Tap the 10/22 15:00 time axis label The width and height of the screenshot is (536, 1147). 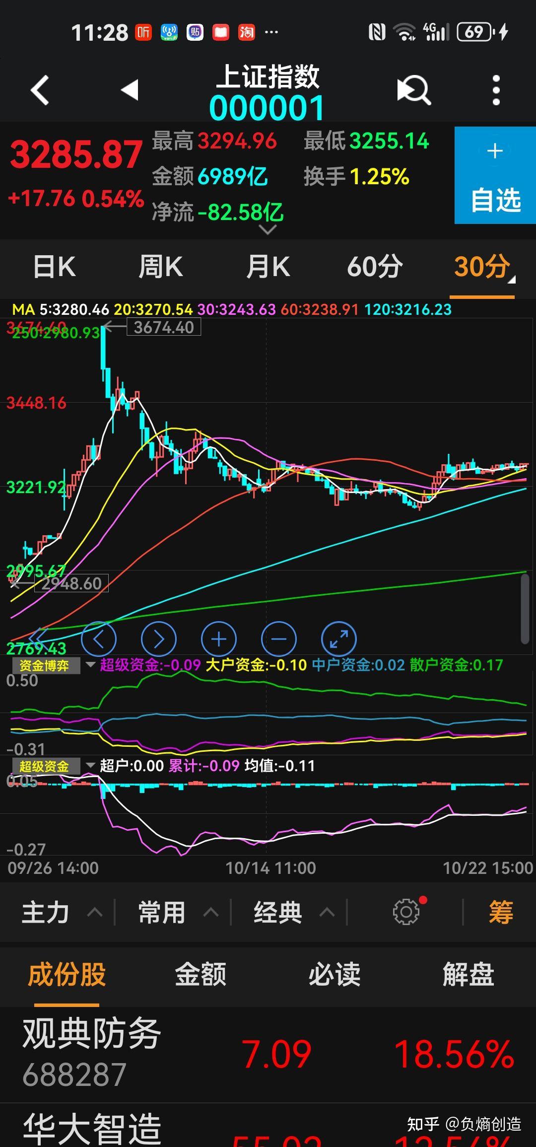pos(488,868)
